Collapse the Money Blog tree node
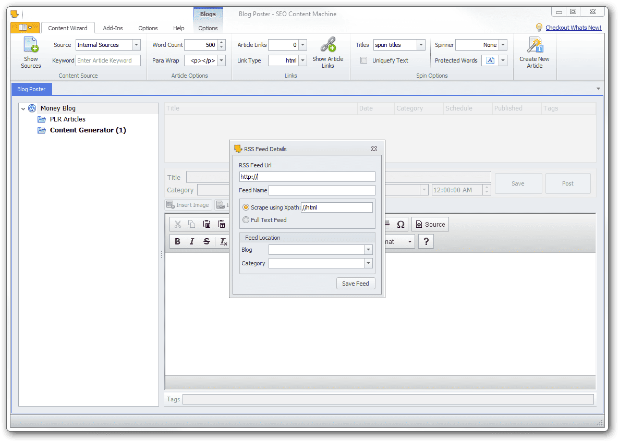This screenshot has height=442, width=619. coord(23,108)
